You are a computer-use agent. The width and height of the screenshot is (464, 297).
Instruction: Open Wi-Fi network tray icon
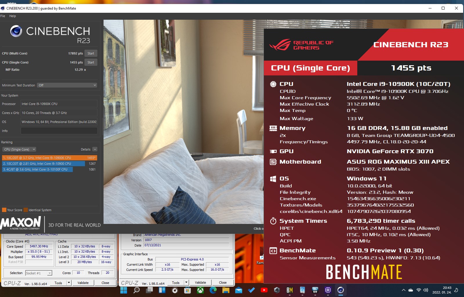coord(418,290)
